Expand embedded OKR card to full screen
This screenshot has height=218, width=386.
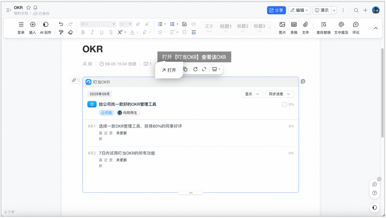[x=204, y=69]
